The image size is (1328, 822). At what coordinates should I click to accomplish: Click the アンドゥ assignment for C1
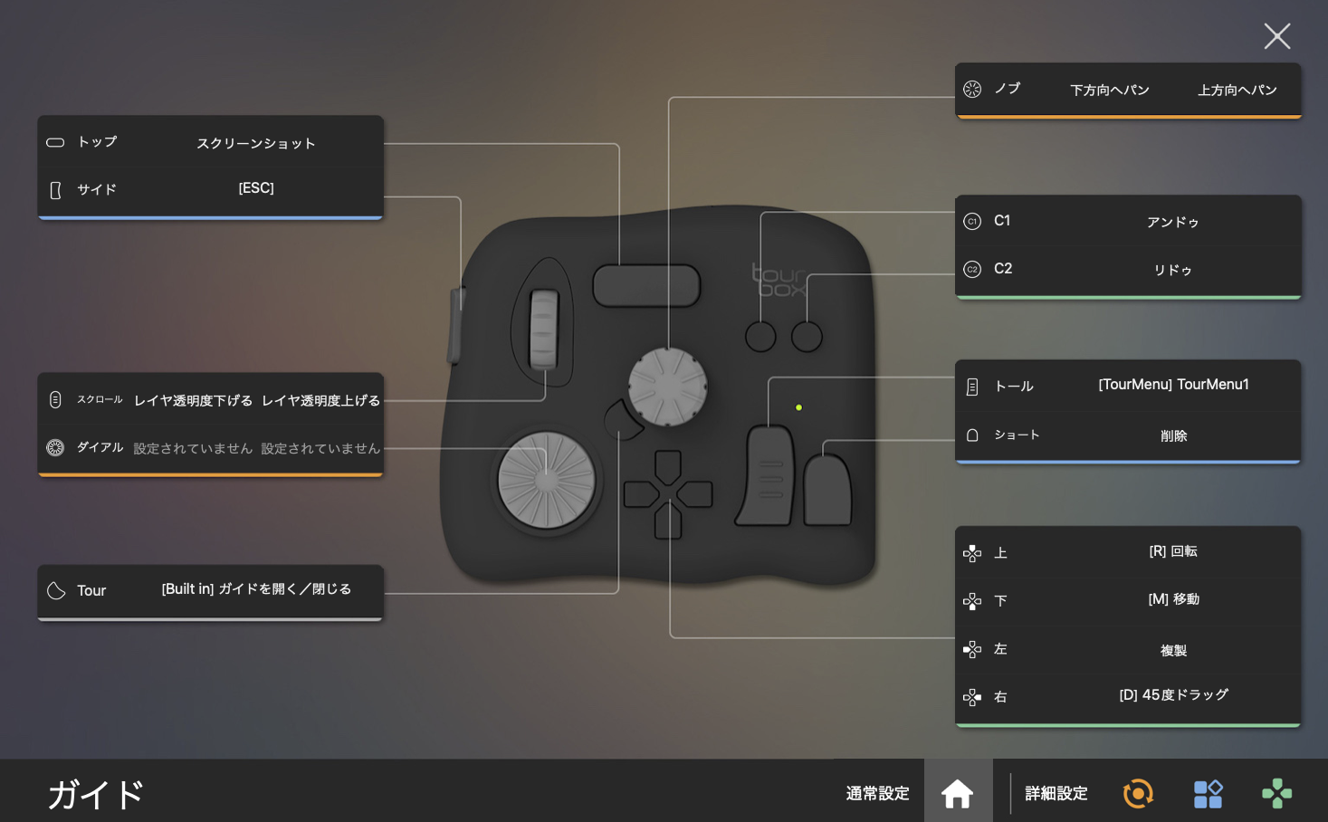coord(1172,222)
